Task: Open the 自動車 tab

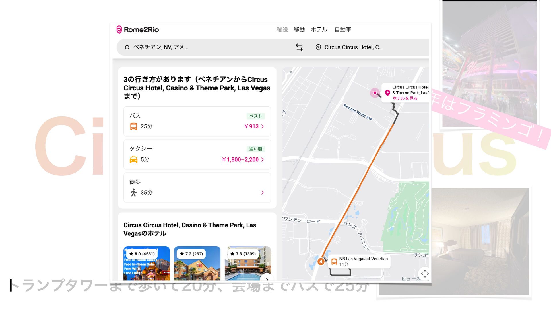Action: 343,29
